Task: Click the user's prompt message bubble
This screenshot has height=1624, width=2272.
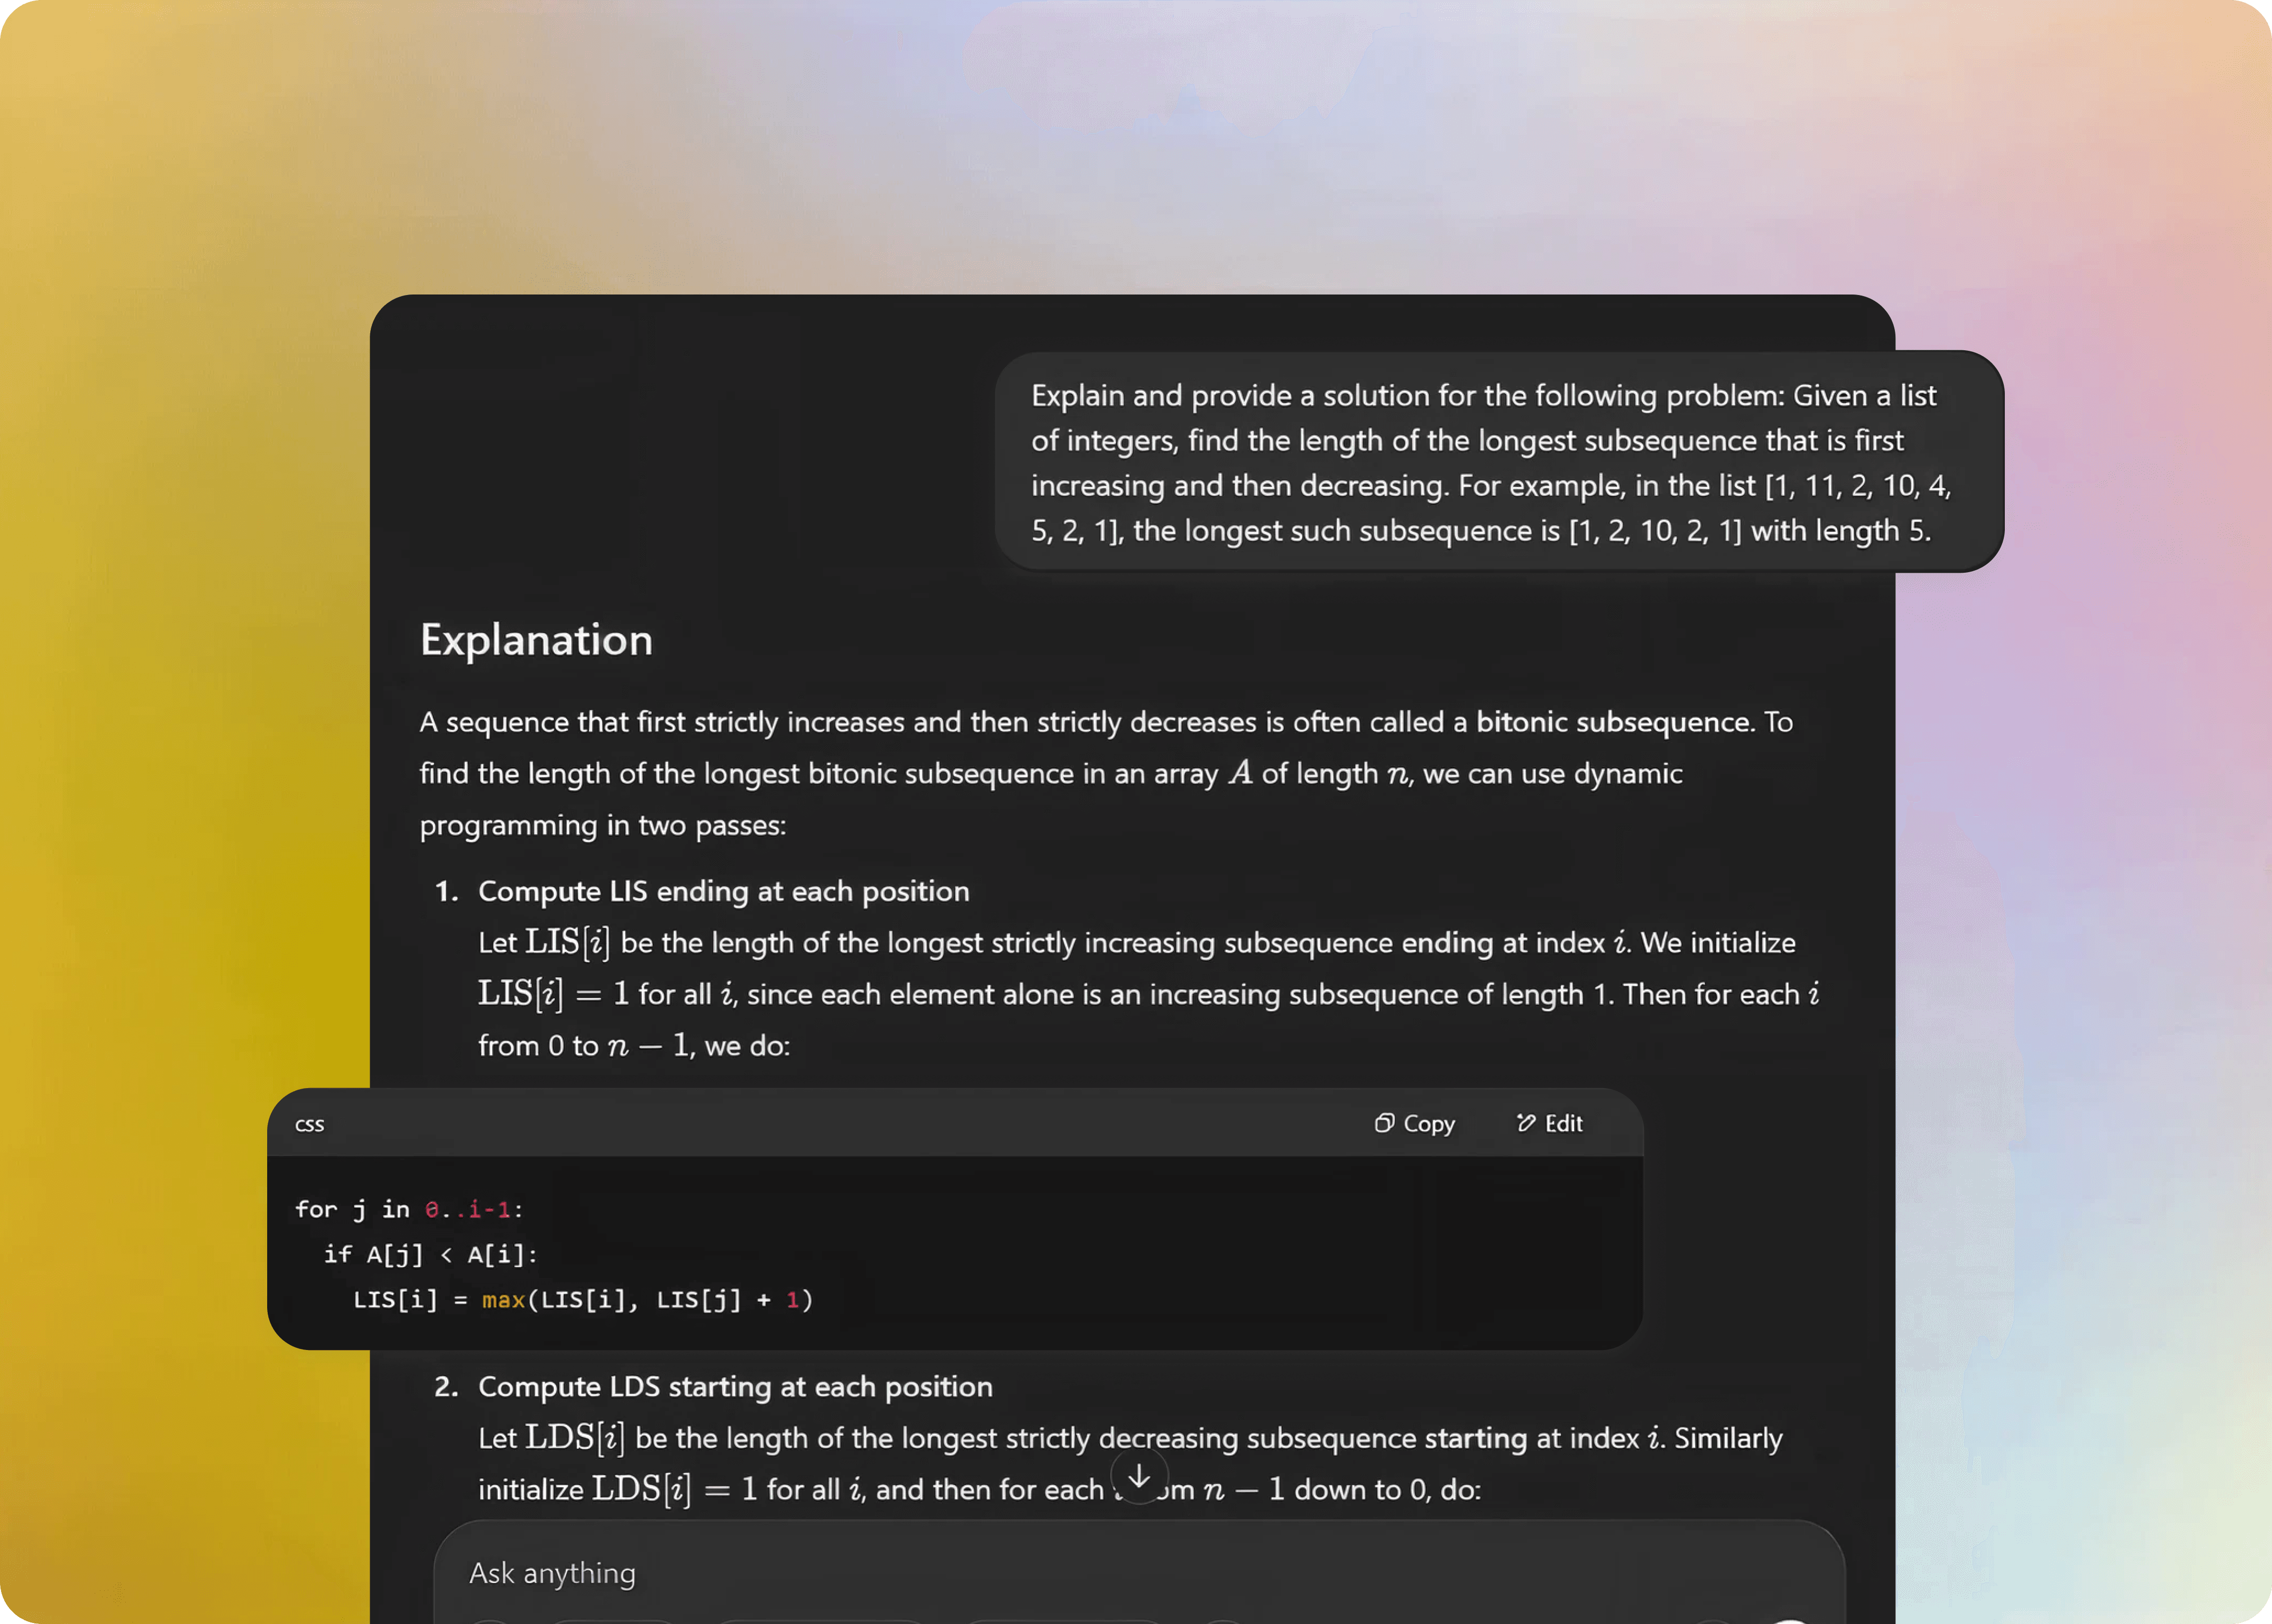Action: (1498, 462)
